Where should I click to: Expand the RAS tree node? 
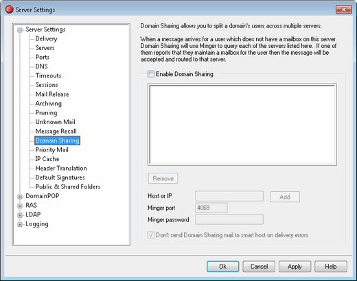click(x=20, y=206)
